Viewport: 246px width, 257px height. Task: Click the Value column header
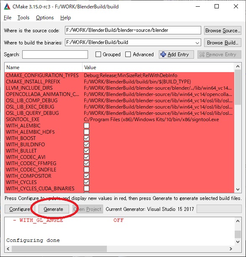(158, 67)
